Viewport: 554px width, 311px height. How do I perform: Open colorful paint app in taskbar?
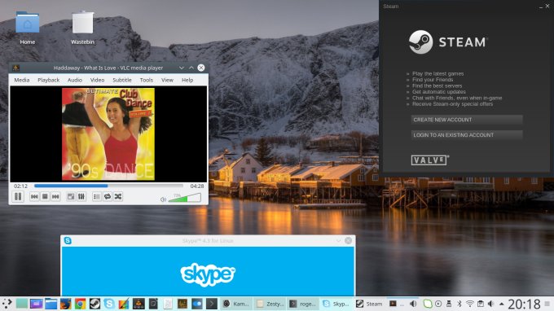pyautogui.click(x=124, y=304)
